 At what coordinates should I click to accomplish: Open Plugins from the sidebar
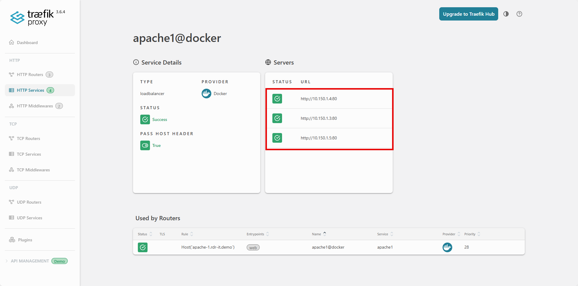tap(25, 240)
